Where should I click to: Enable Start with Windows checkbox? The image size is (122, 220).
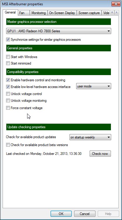point(8,57)
